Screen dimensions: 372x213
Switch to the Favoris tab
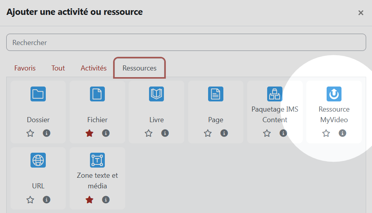coord(25,68)
